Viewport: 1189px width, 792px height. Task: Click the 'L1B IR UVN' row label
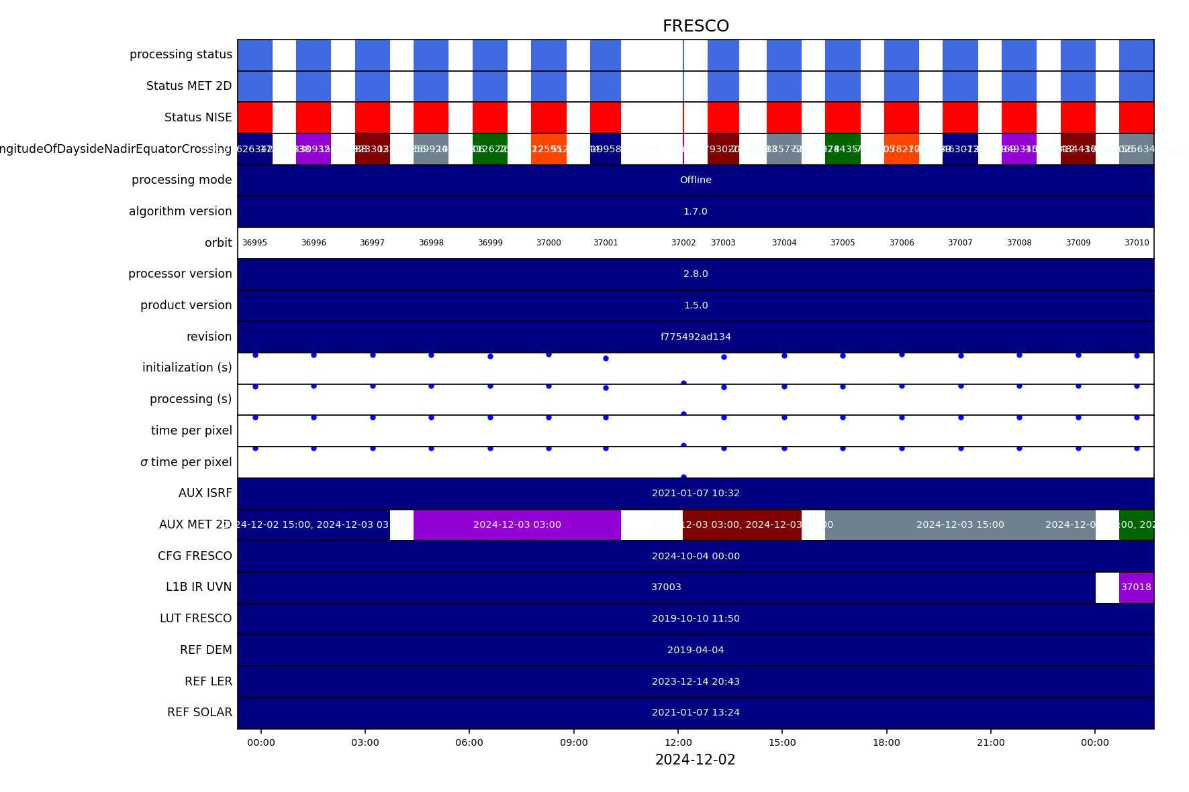(x=199, y=587)
